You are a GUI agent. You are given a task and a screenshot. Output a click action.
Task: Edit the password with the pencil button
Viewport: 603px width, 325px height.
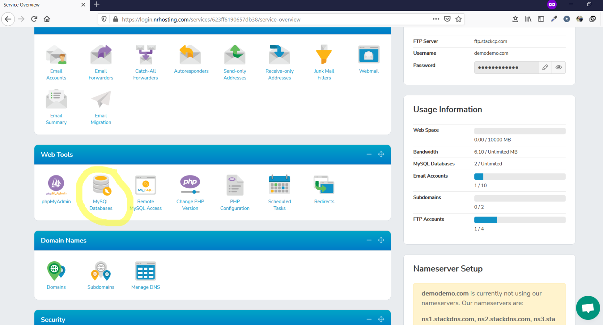(x=545, y=67)
